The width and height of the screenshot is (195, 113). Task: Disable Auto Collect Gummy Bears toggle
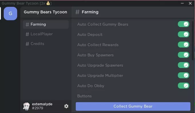[x=184, y=24]
